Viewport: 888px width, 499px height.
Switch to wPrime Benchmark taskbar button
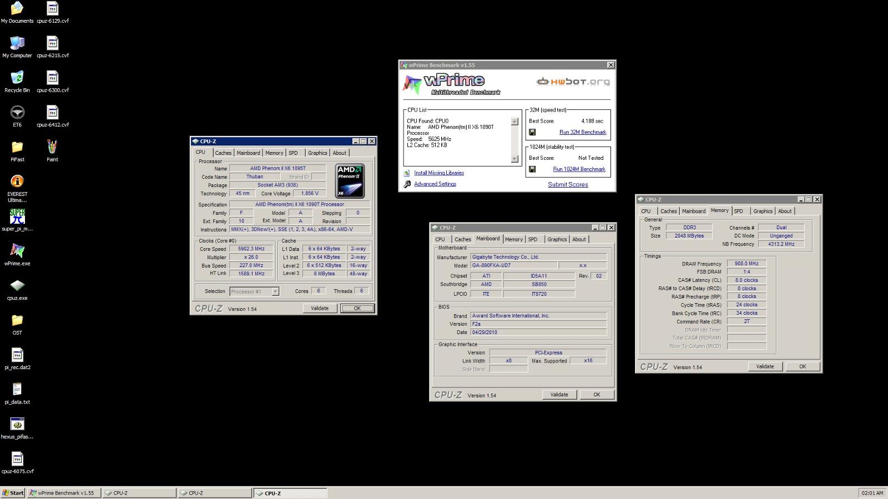click(x=63, y=493)
